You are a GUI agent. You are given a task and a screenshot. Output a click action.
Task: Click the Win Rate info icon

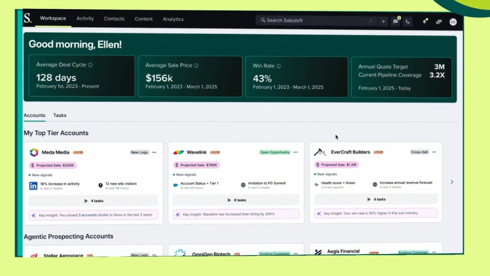(x=278, y=66)
